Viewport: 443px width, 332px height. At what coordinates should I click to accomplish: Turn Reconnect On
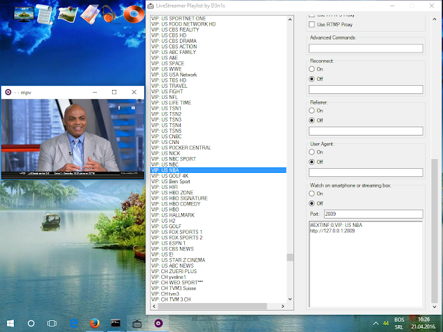pos(311,69)
